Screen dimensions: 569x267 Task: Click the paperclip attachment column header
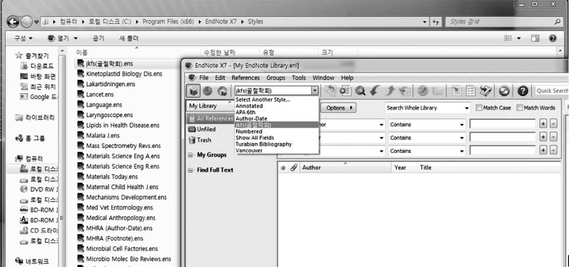pyautogui.click(x=294, y=167)
